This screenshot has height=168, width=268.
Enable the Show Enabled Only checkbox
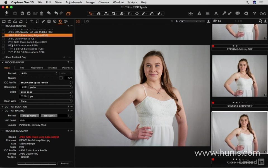click(x=3, y=57)
